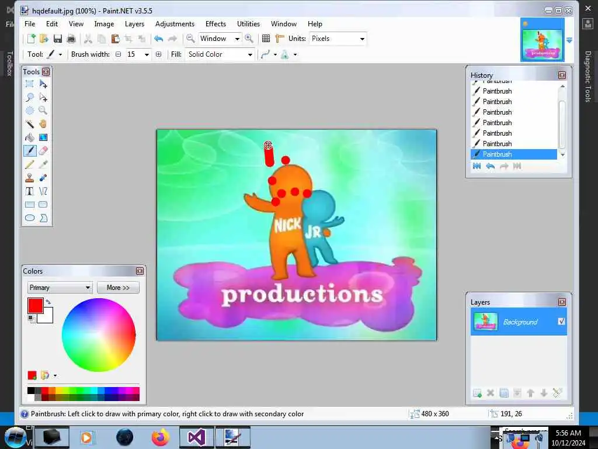Open the Adjustments menu

click(x=175, y=23)
